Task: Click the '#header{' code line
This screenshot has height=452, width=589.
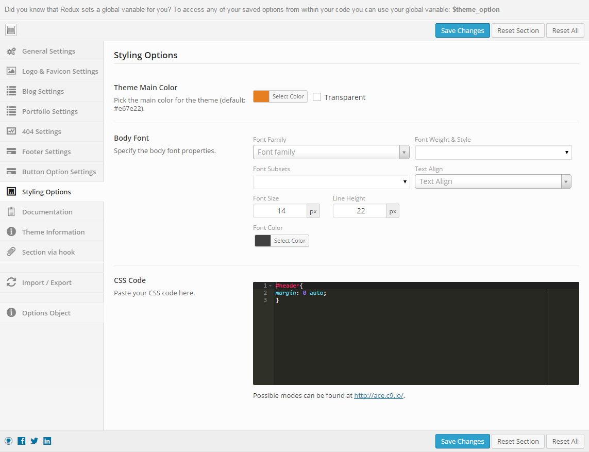Action: point(289,286)
